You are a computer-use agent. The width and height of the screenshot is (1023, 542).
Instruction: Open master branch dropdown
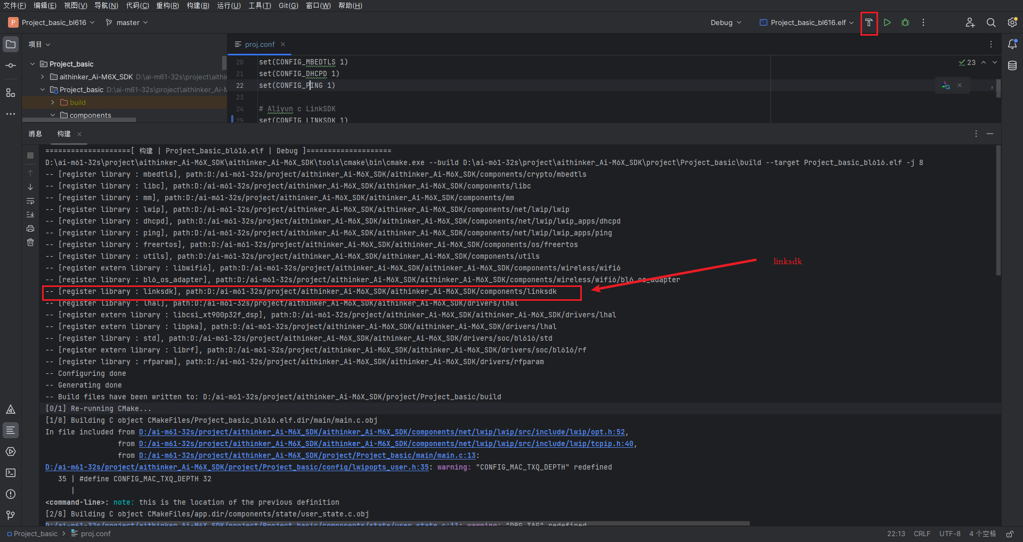127,23
